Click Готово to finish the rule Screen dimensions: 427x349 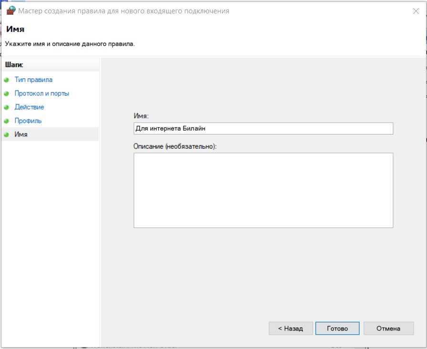[337, 328]
